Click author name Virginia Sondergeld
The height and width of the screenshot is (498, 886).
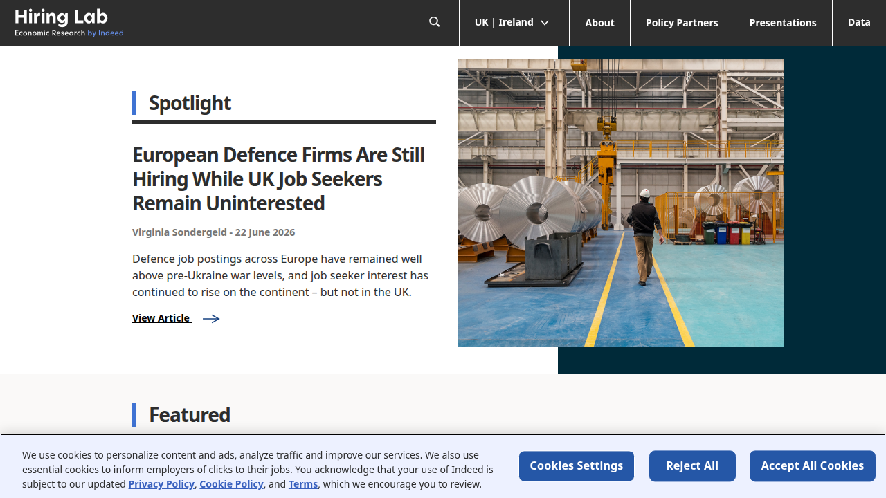pyautogui.click(x=179, y=232)
